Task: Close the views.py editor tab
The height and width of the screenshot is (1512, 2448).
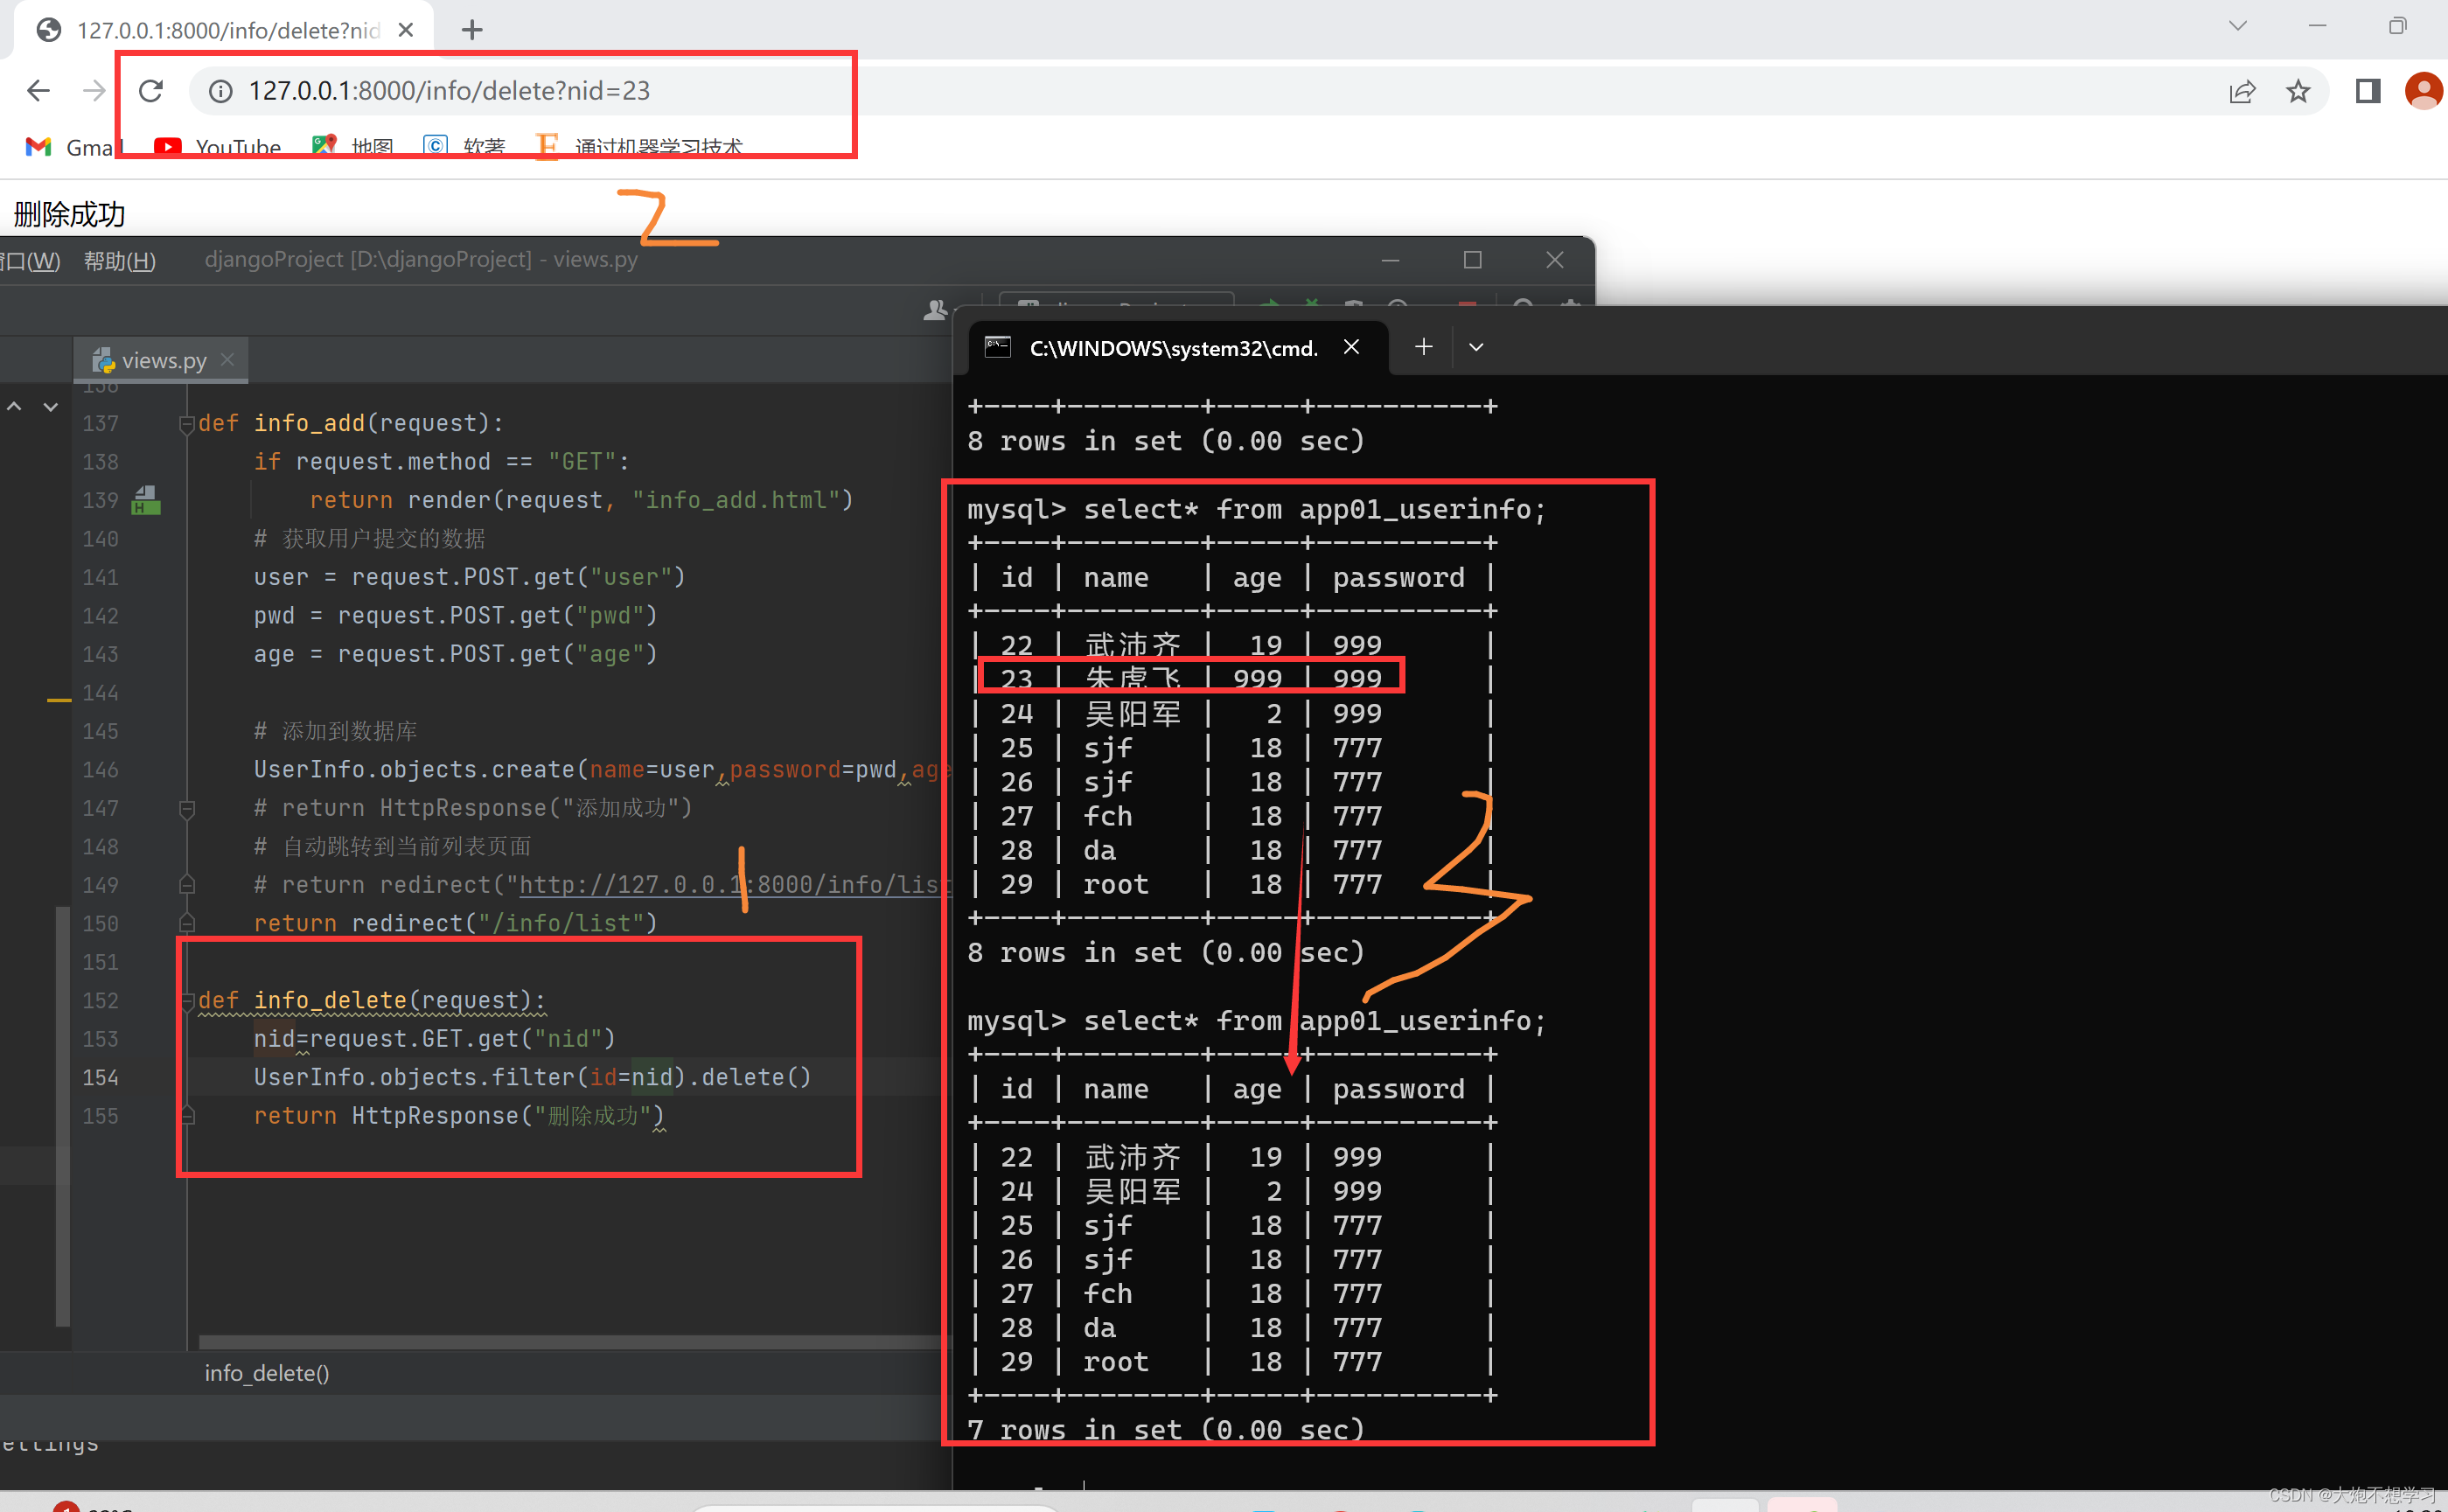Action: (x=228, y=359)
